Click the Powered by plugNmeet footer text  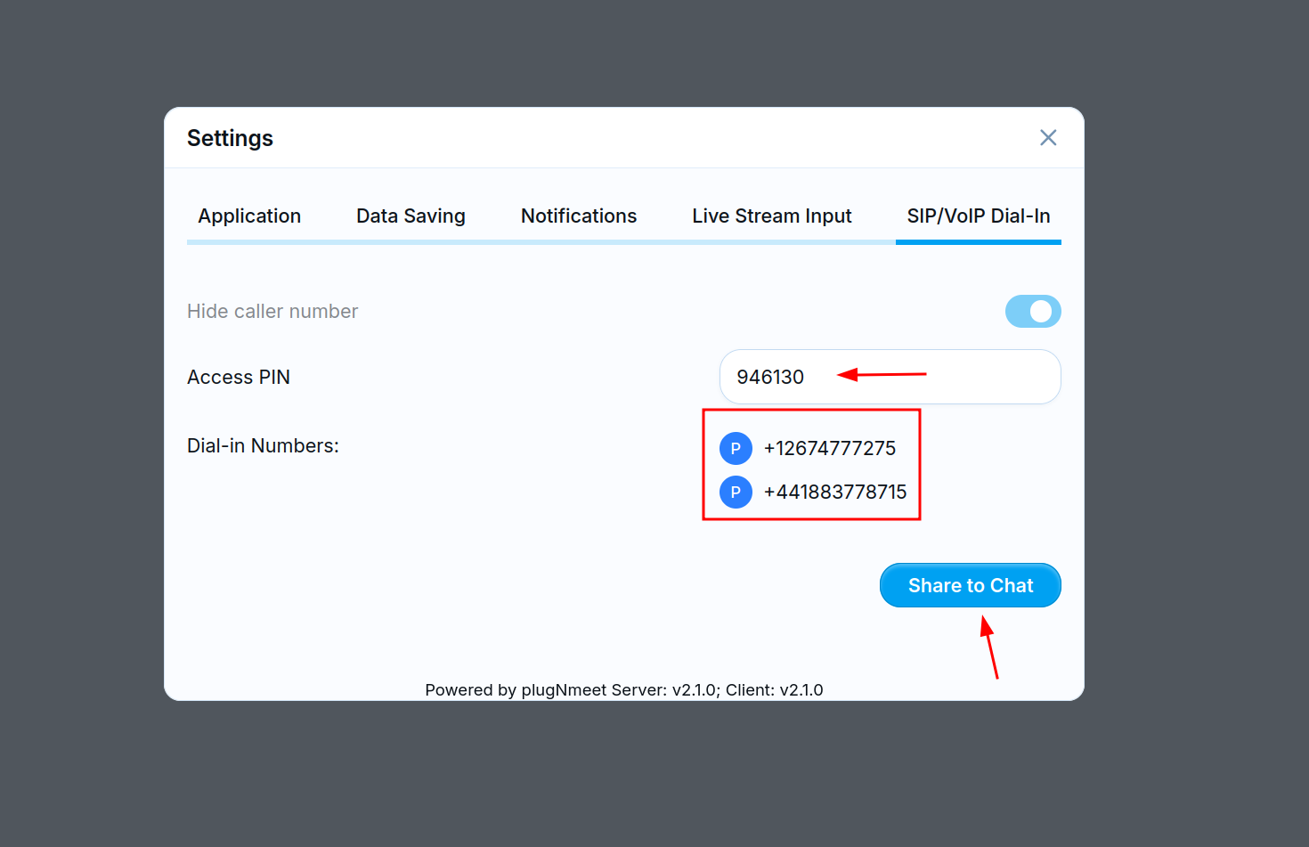tap(623, 689)
